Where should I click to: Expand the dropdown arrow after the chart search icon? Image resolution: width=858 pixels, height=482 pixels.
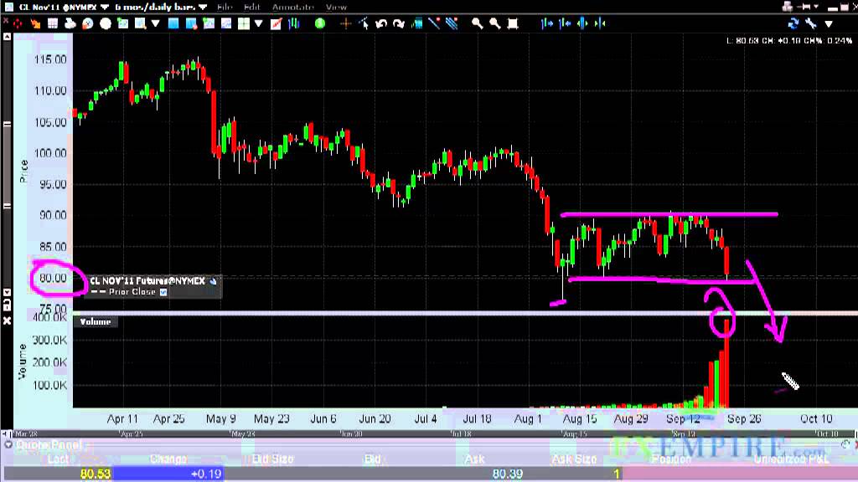click(155, 23)
